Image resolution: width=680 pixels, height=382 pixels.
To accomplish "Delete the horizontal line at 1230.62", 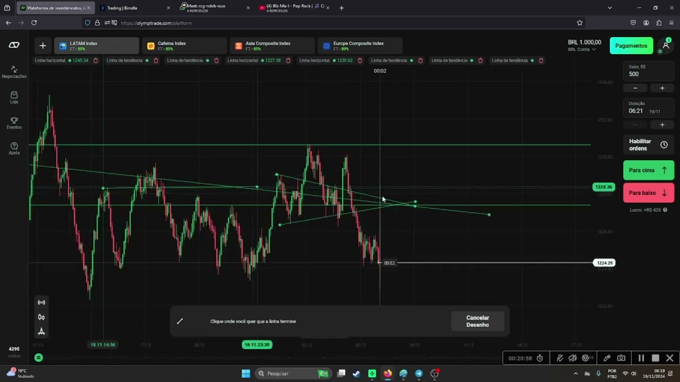I will (x=360, y=60).
